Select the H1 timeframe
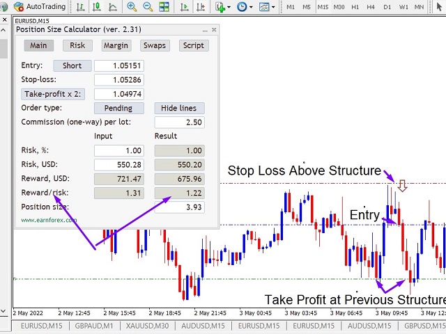The height and width of the screenshot is (334, 446). point(355,7)
